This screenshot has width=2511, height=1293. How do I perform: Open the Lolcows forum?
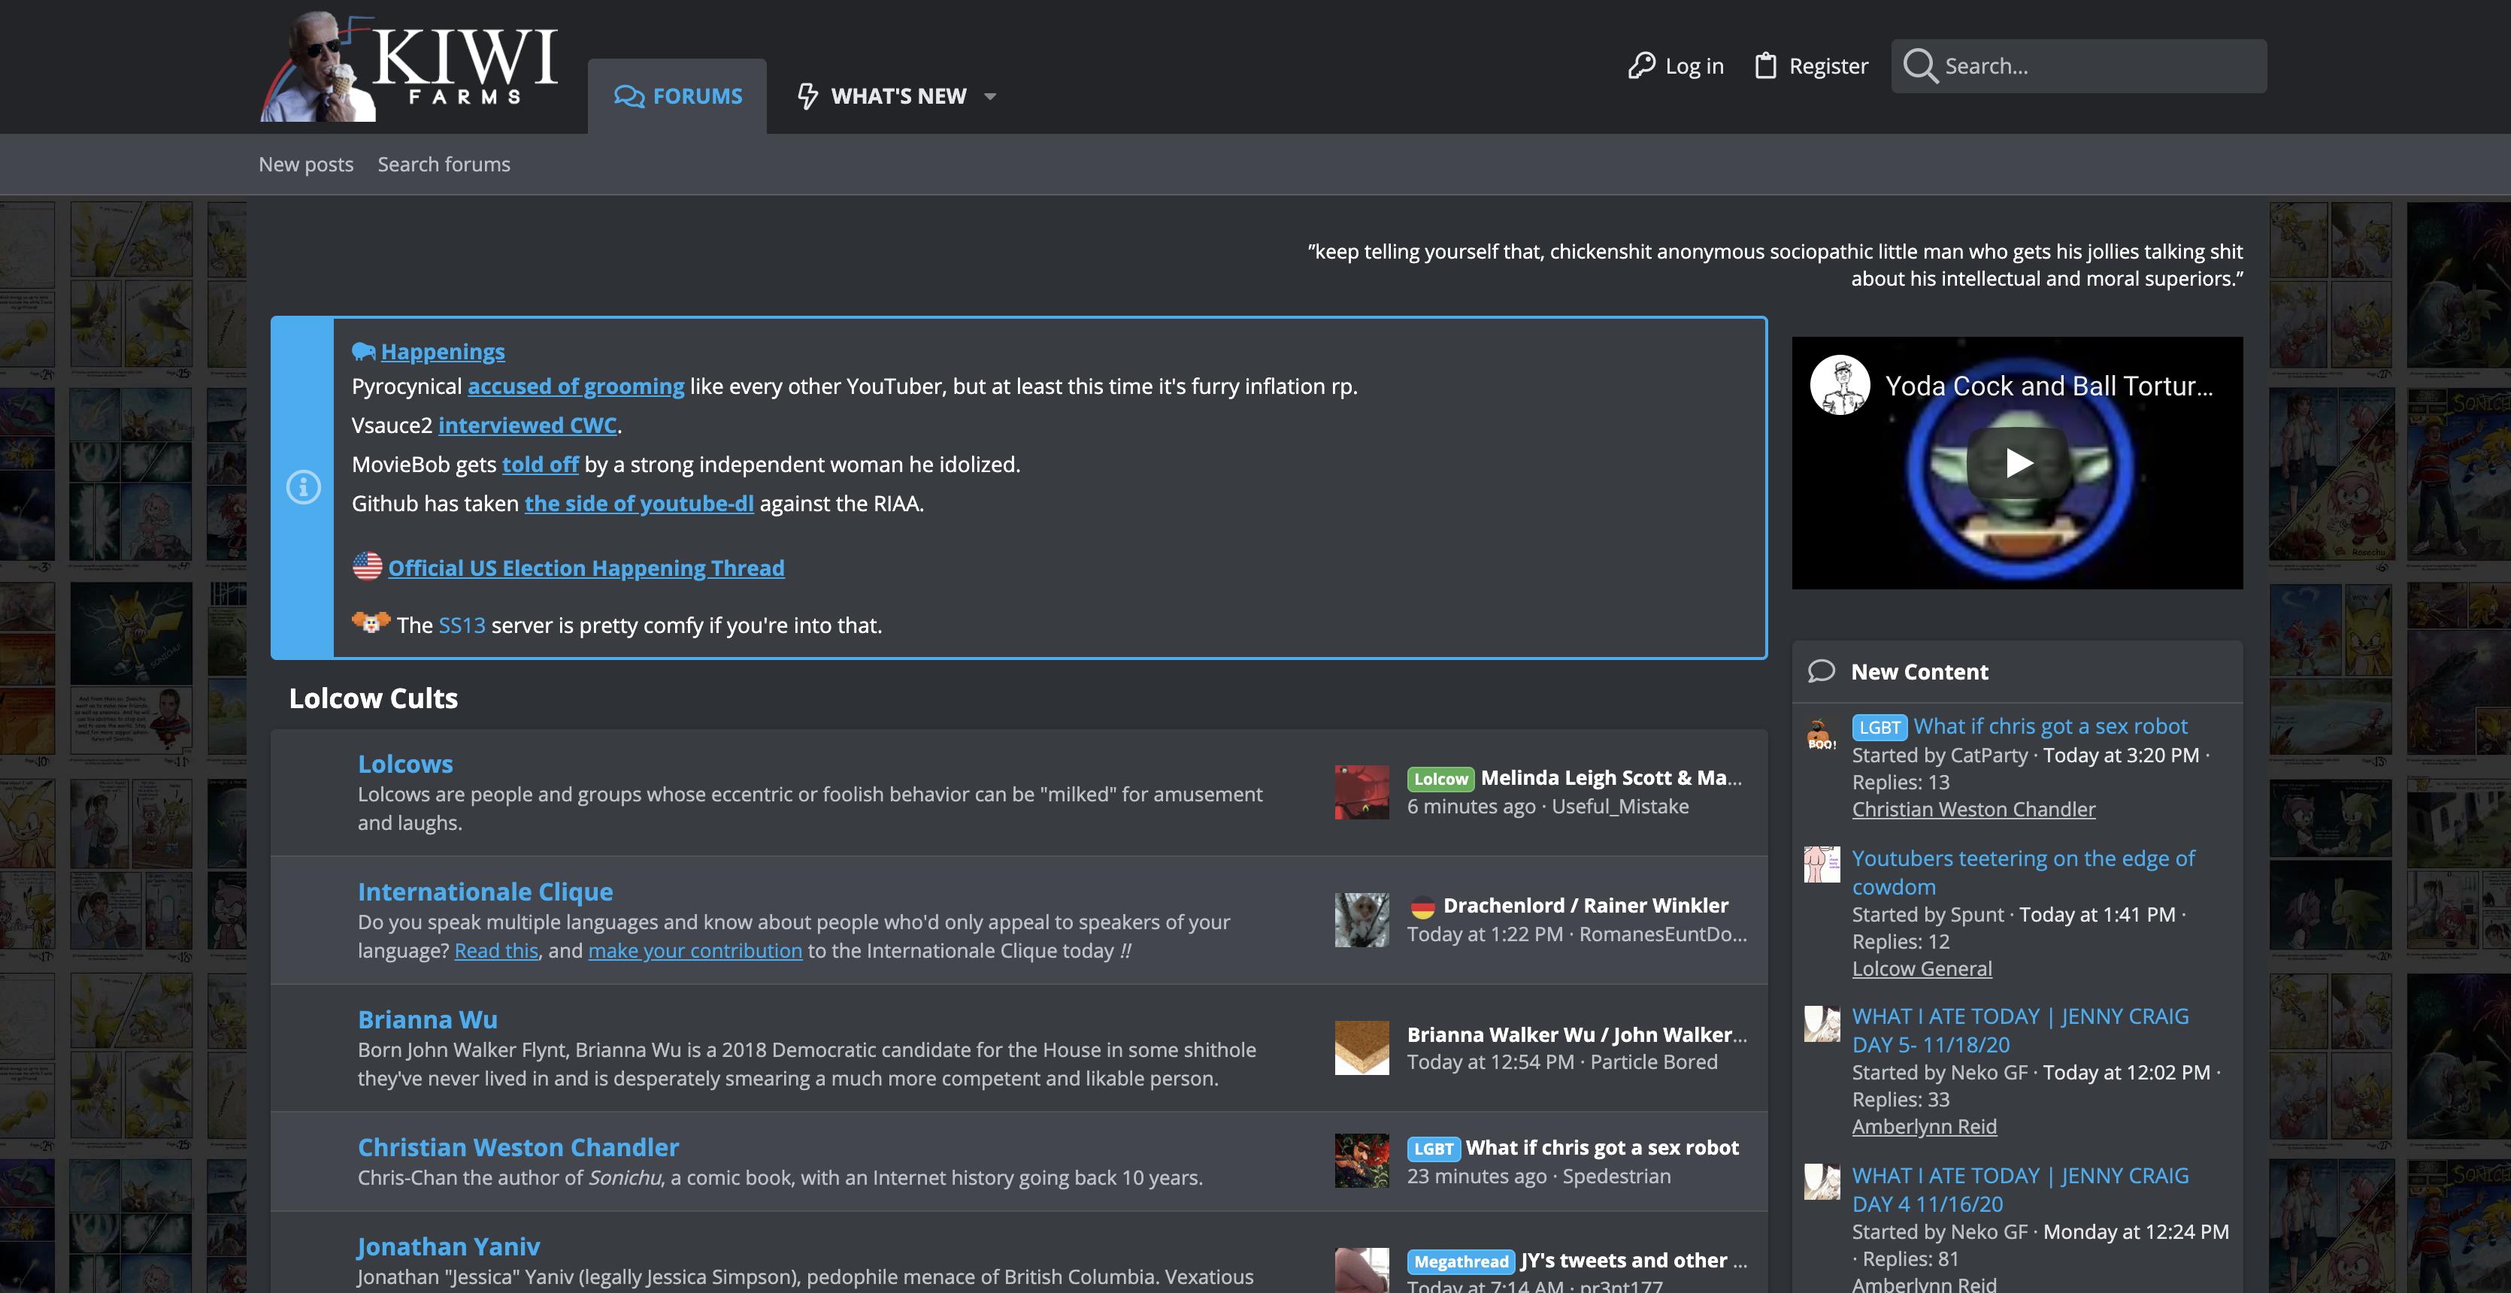[405, 764]
